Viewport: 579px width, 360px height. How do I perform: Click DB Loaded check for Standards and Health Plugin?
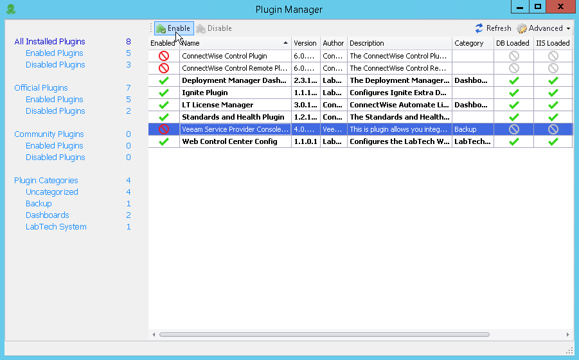(514, 117)
